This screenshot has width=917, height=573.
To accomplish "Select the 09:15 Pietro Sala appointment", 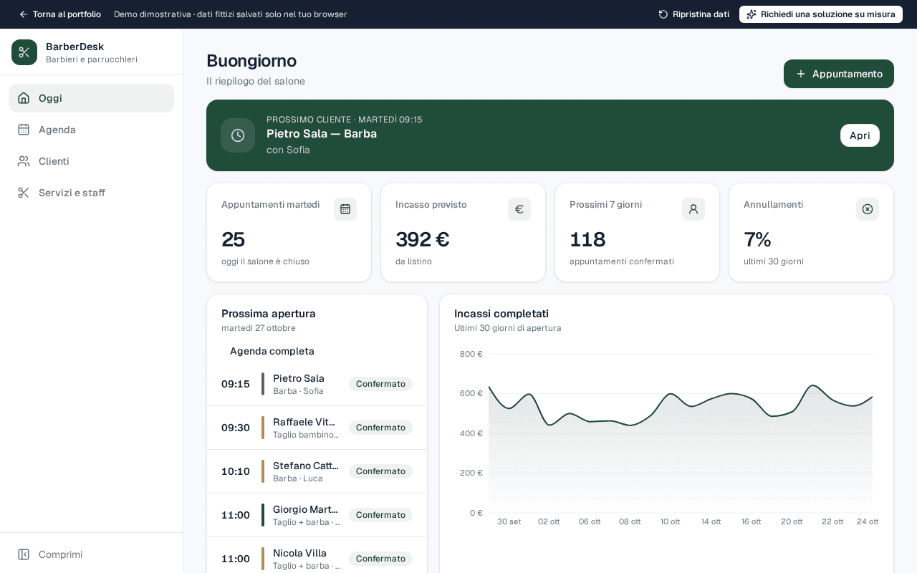I will tap(317, 384).
